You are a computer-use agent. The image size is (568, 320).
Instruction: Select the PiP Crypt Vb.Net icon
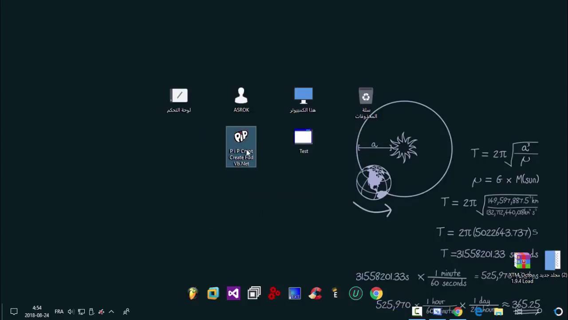(x=241, y=147)
